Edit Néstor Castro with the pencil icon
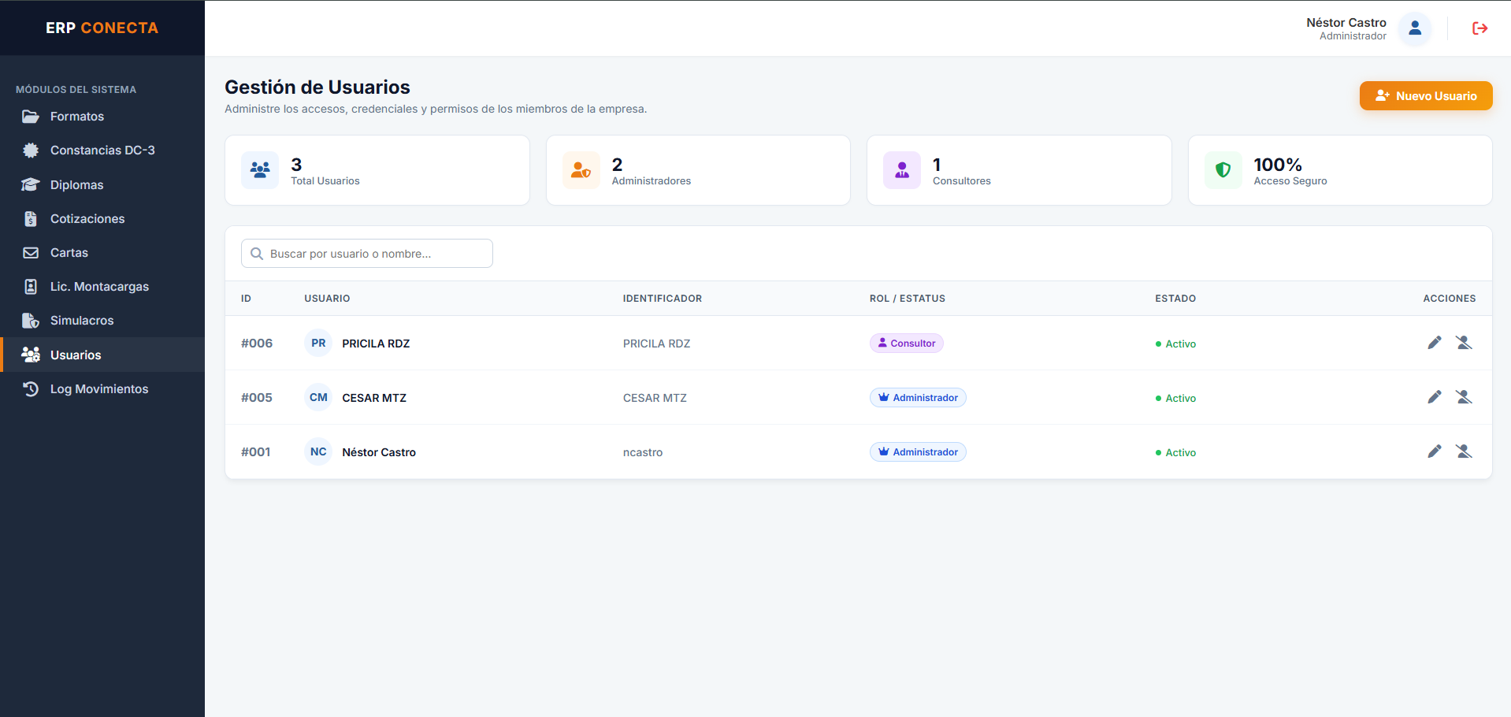Viewport: 1511px width, 717px height. point(1435,451)
